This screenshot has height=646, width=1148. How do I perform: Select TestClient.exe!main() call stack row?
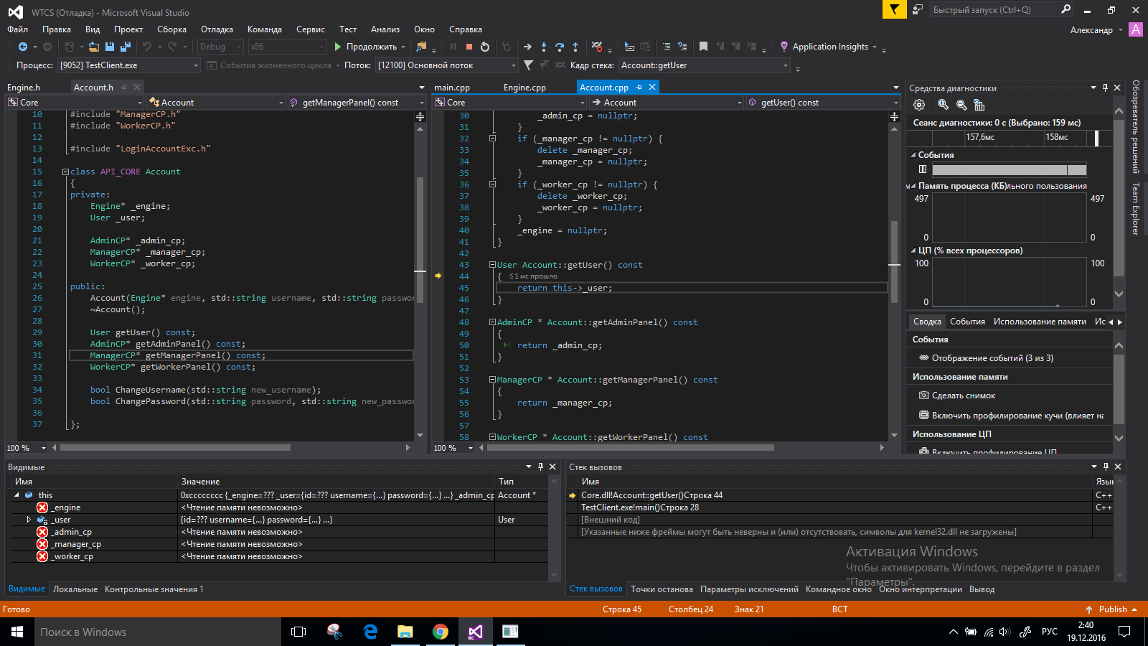tap(836, 507)
